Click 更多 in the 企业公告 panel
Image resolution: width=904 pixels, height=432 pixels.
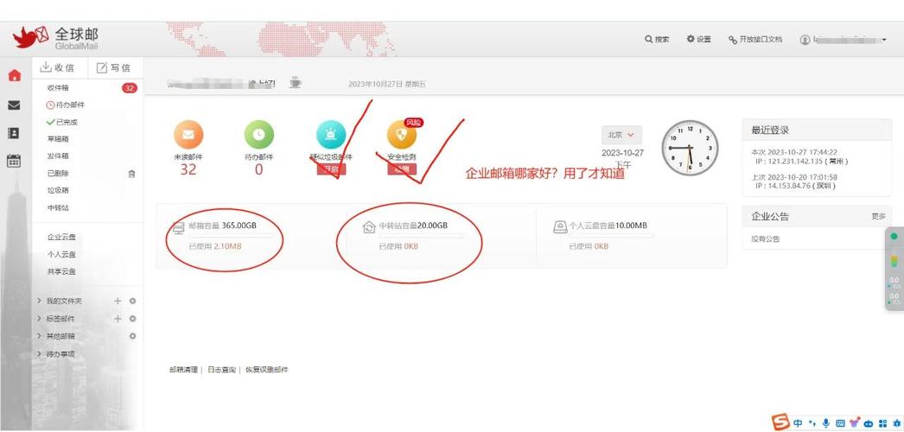tap(878, 217)
